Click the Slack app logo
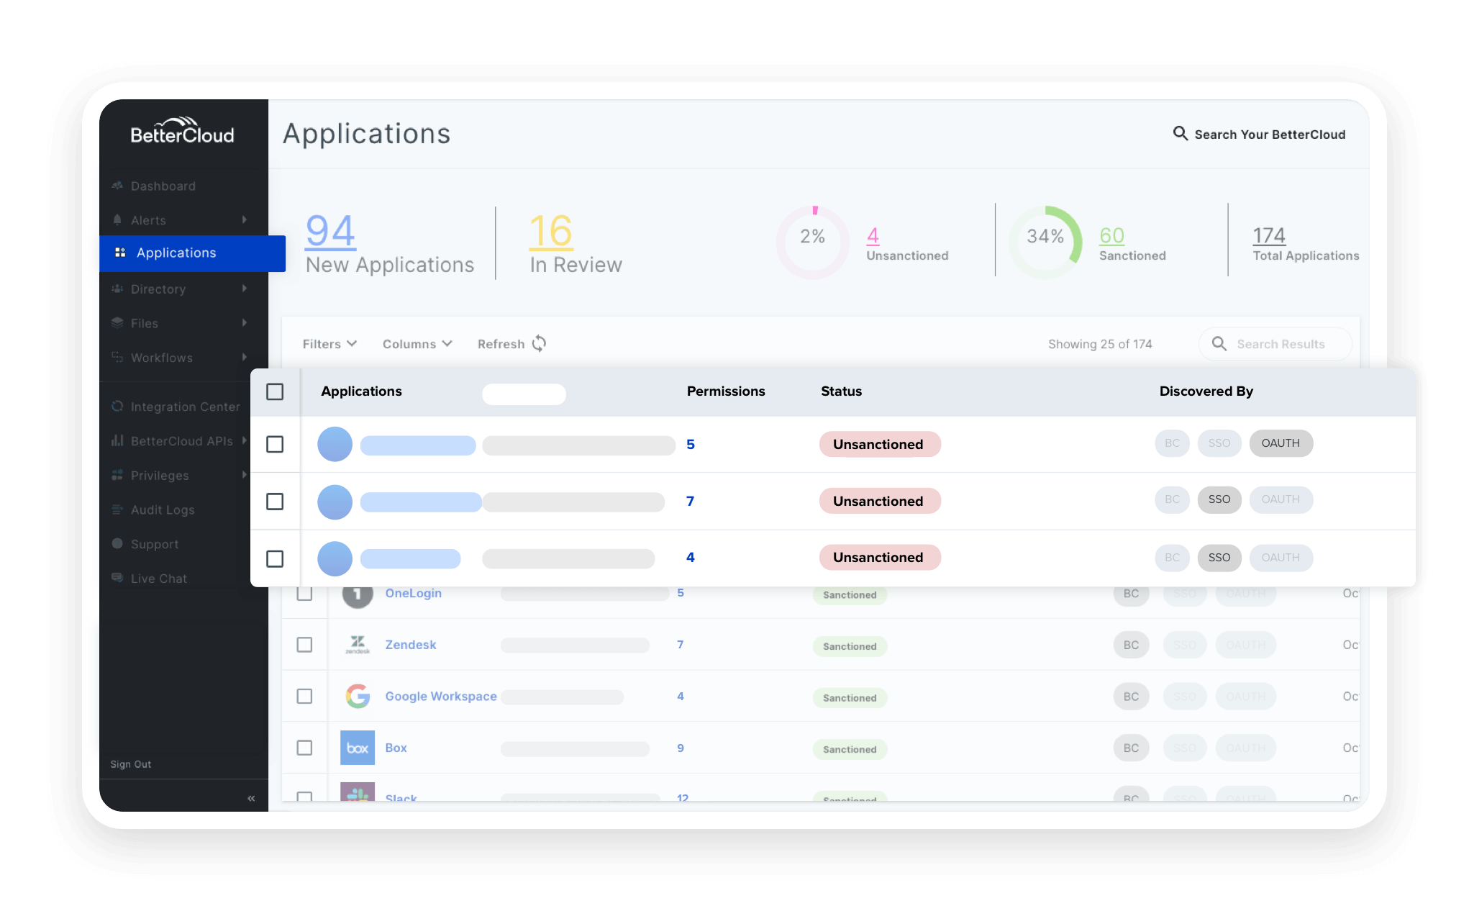 pos(358,792)
